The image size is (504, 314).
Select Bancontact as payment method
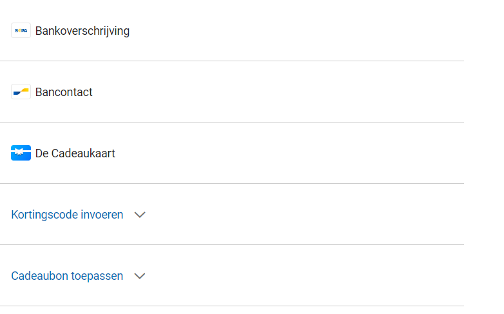[x=64, y=92]
